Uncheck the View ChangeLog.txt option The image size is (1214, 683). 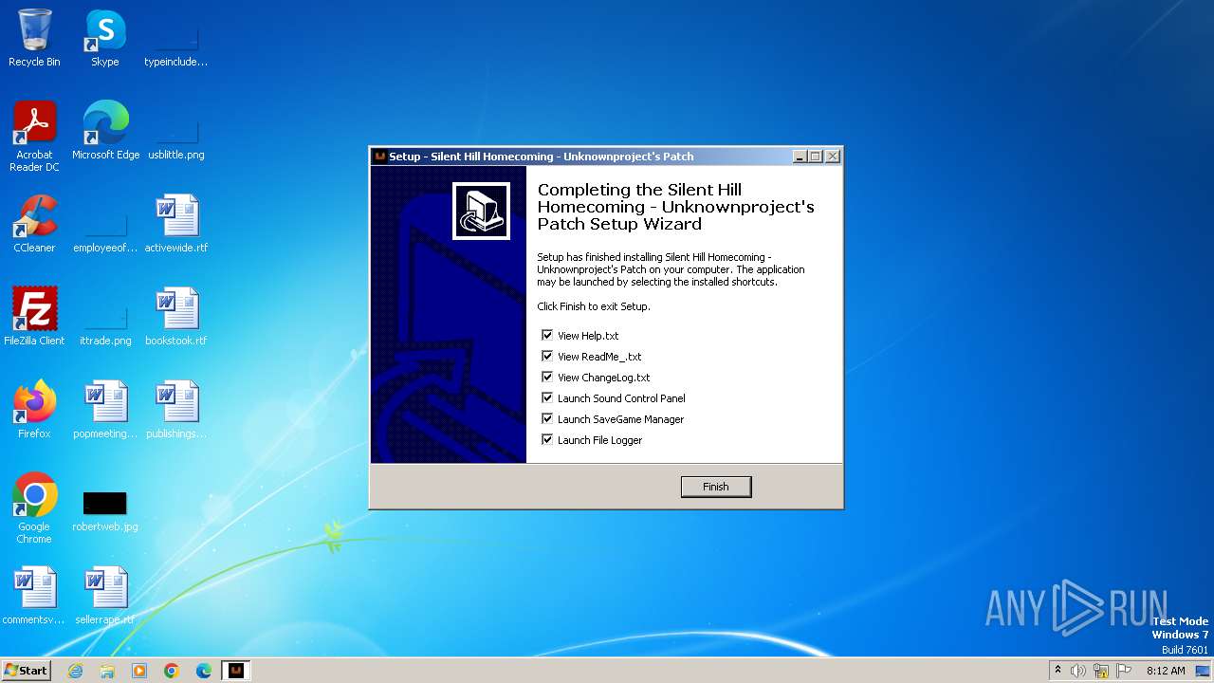click(x=547, y=378)
